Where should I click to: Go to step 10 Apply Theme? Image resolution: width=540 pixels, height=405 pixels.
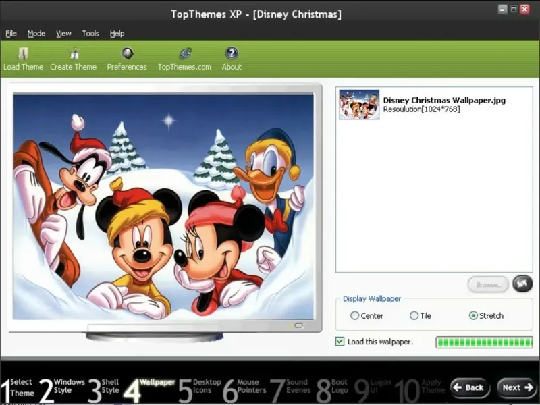click(420, 389)
